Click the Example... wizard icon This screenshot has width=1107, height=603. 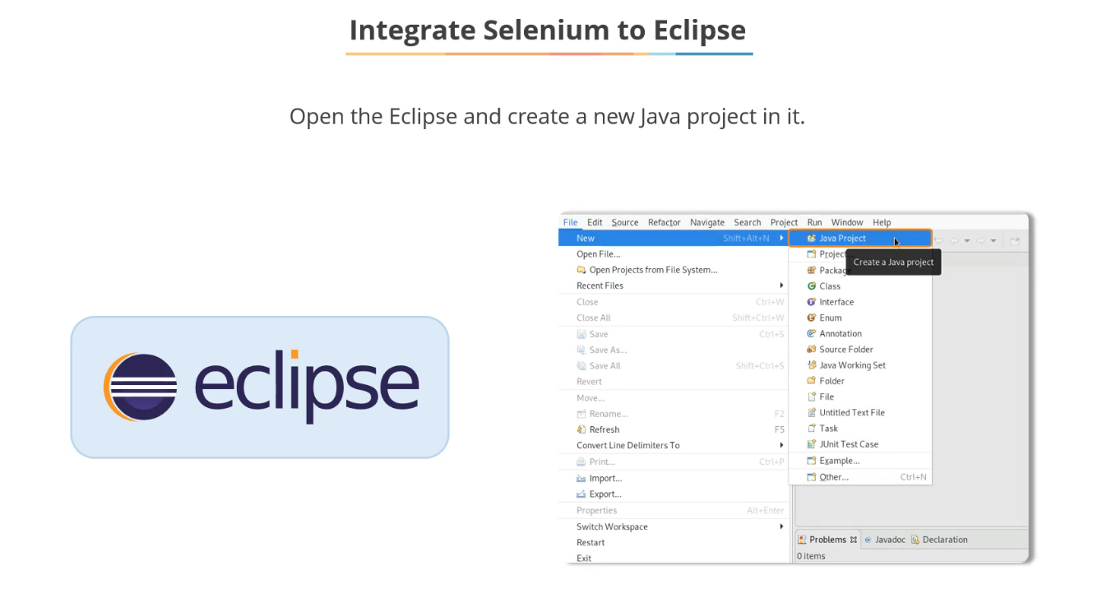tap(812, 461)
